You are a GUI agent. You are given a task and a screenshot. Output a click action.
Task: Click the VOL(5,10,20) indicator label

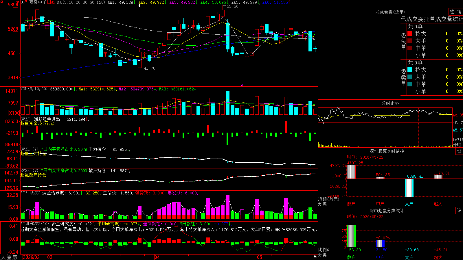click(x=34, y=89)
